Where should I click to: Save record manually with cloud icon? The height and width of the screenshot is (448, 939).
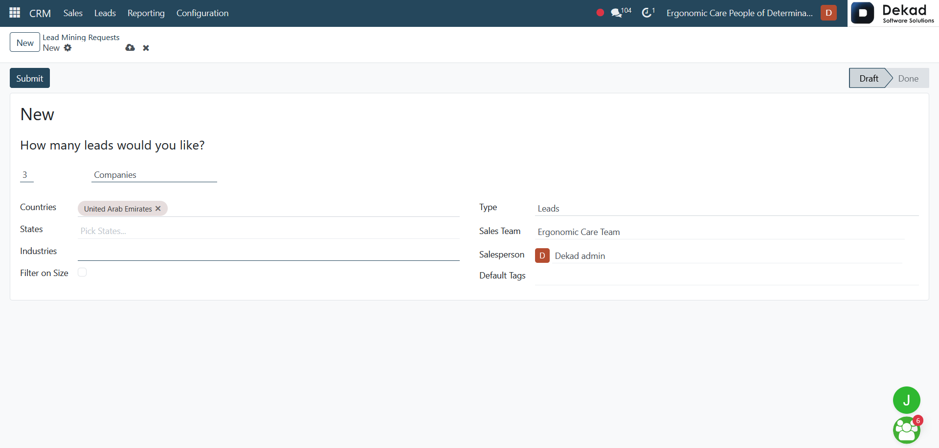(130, 48)
